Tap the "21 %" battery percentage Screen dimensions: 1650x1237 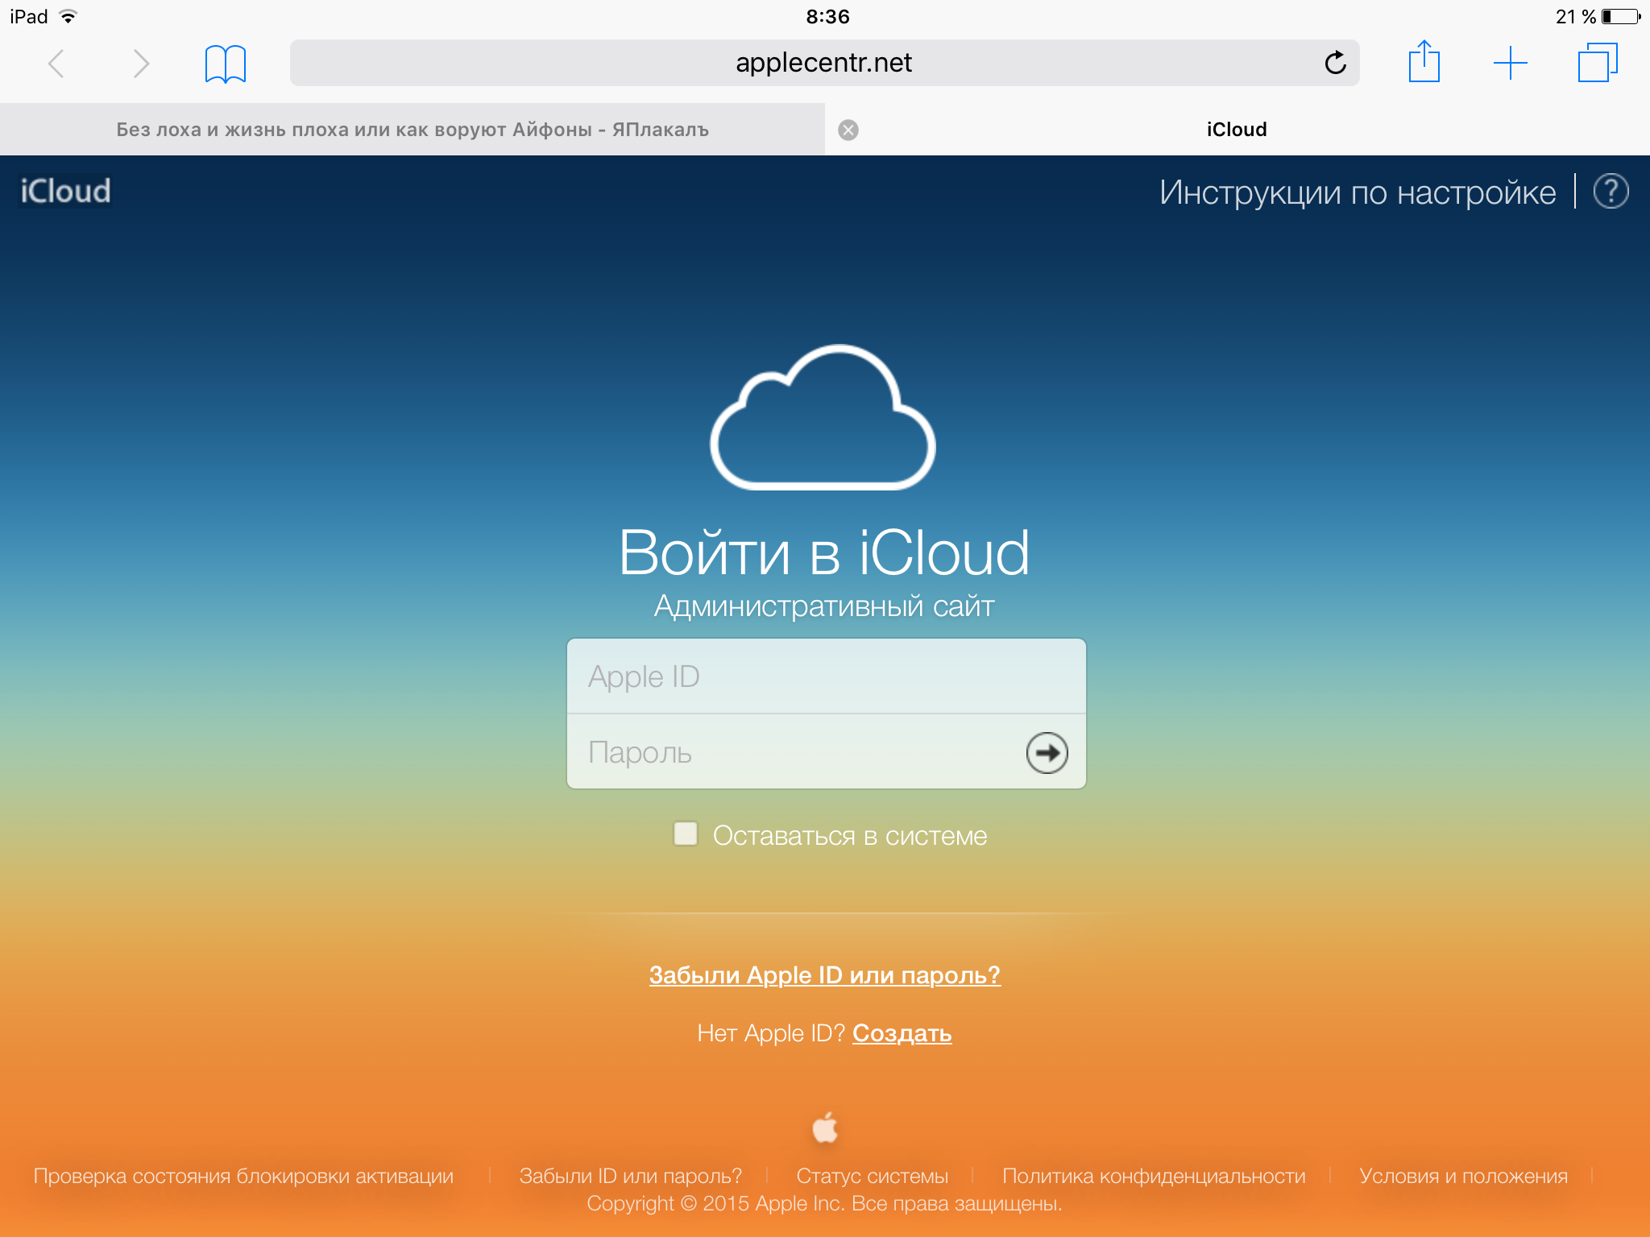1576,16
